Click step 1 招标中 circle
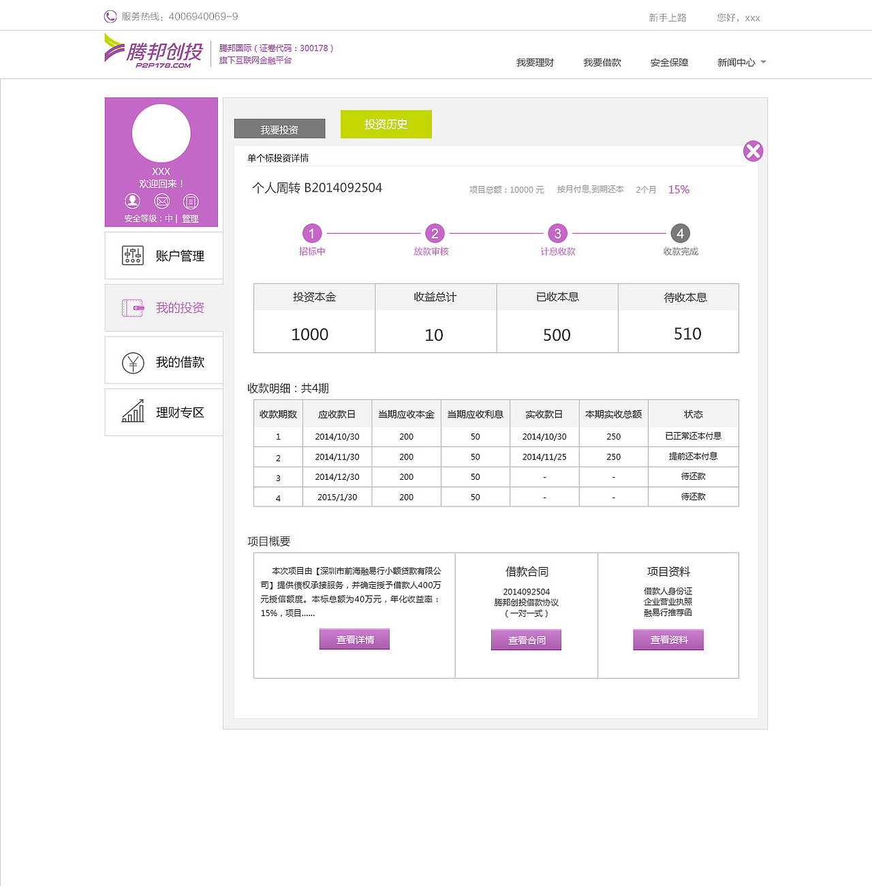Image resolution: width=872 pixels, height=886 pixels. 312,233
